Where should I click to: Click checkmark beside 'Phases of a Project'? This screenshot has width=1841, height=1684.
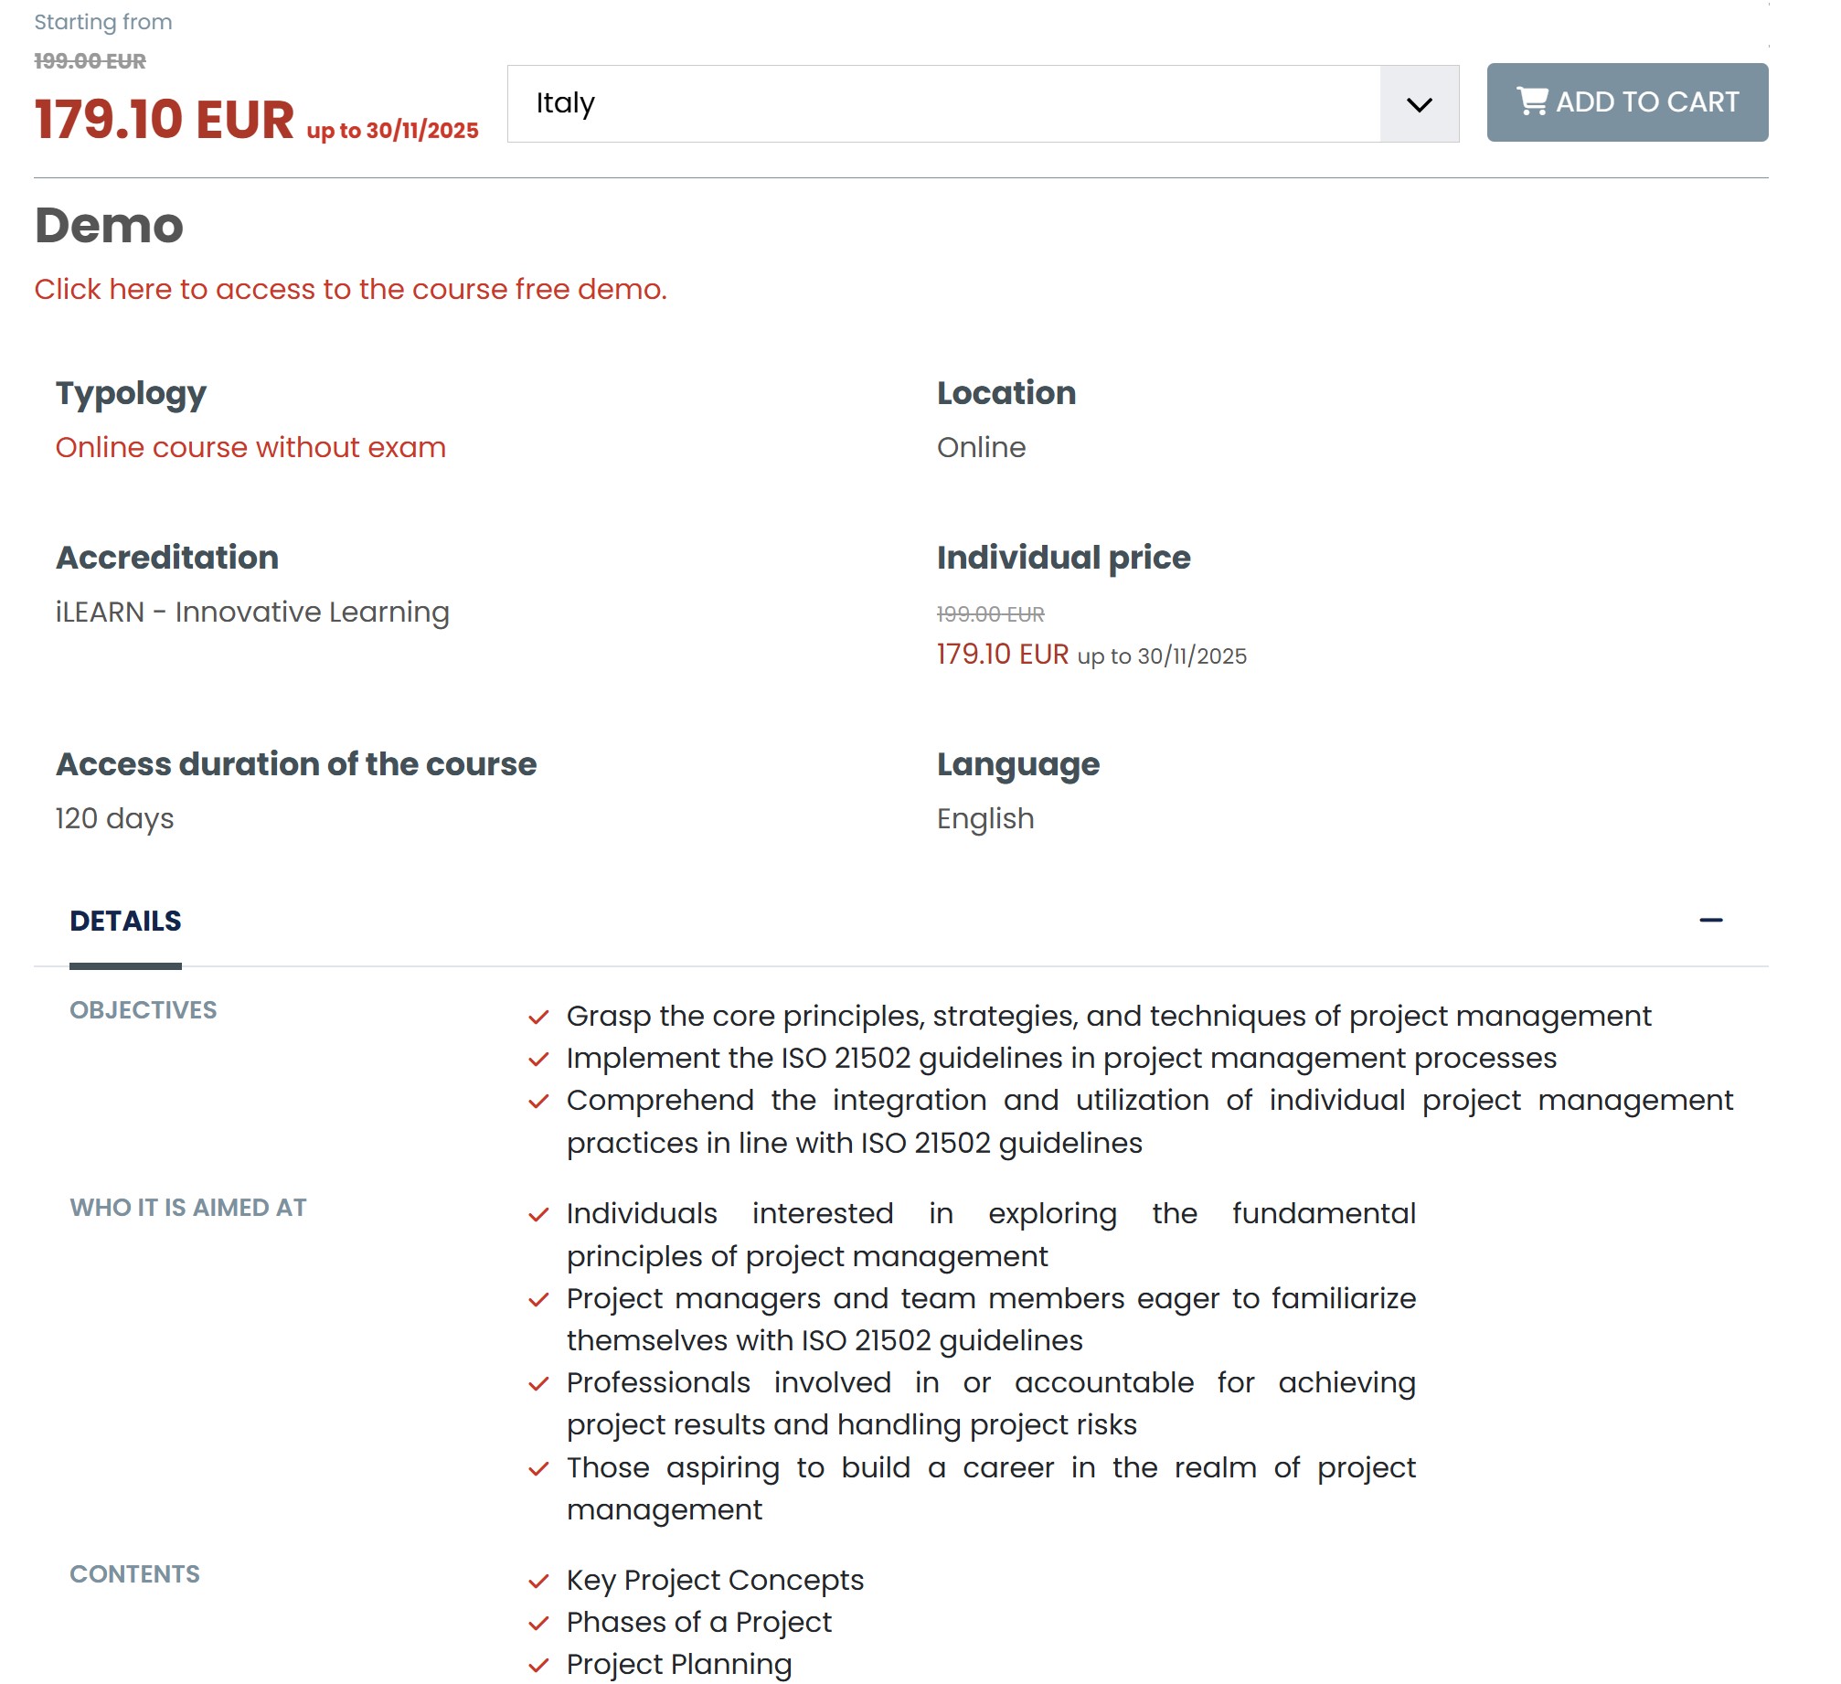[x=538, y=1623]
